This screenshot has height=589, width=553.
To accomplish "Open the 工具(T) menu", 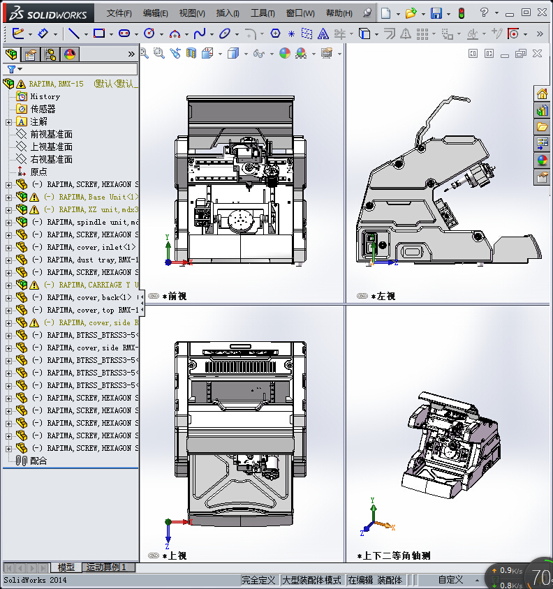I will point(263,13).
